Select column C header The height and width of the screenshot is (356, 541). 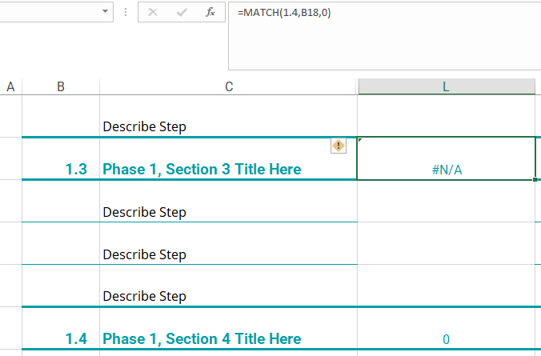229,86
